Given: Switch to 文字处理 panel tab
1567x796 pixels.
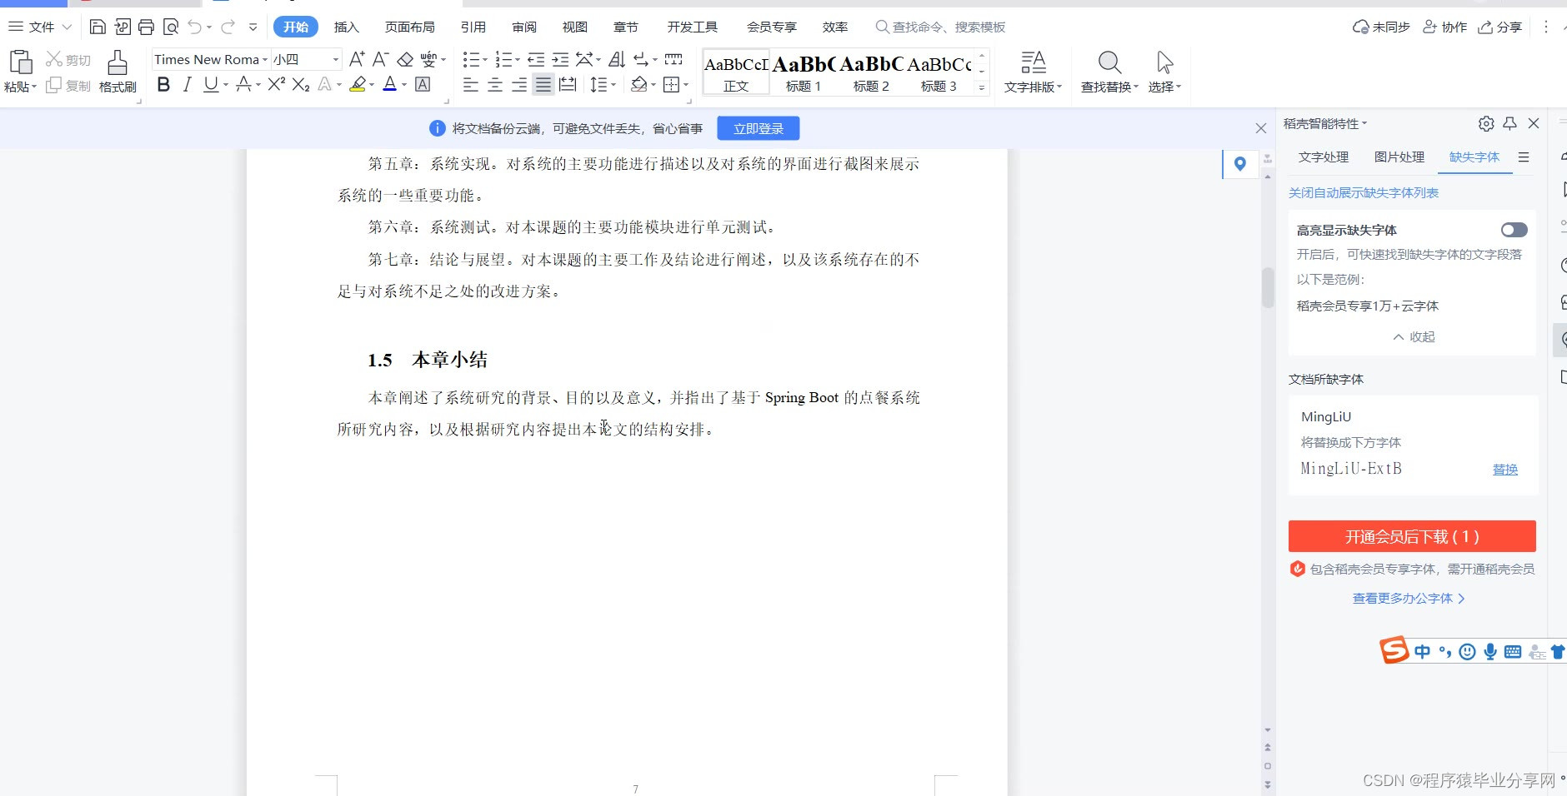Looking at the screenshot, I should point(1324,157).
